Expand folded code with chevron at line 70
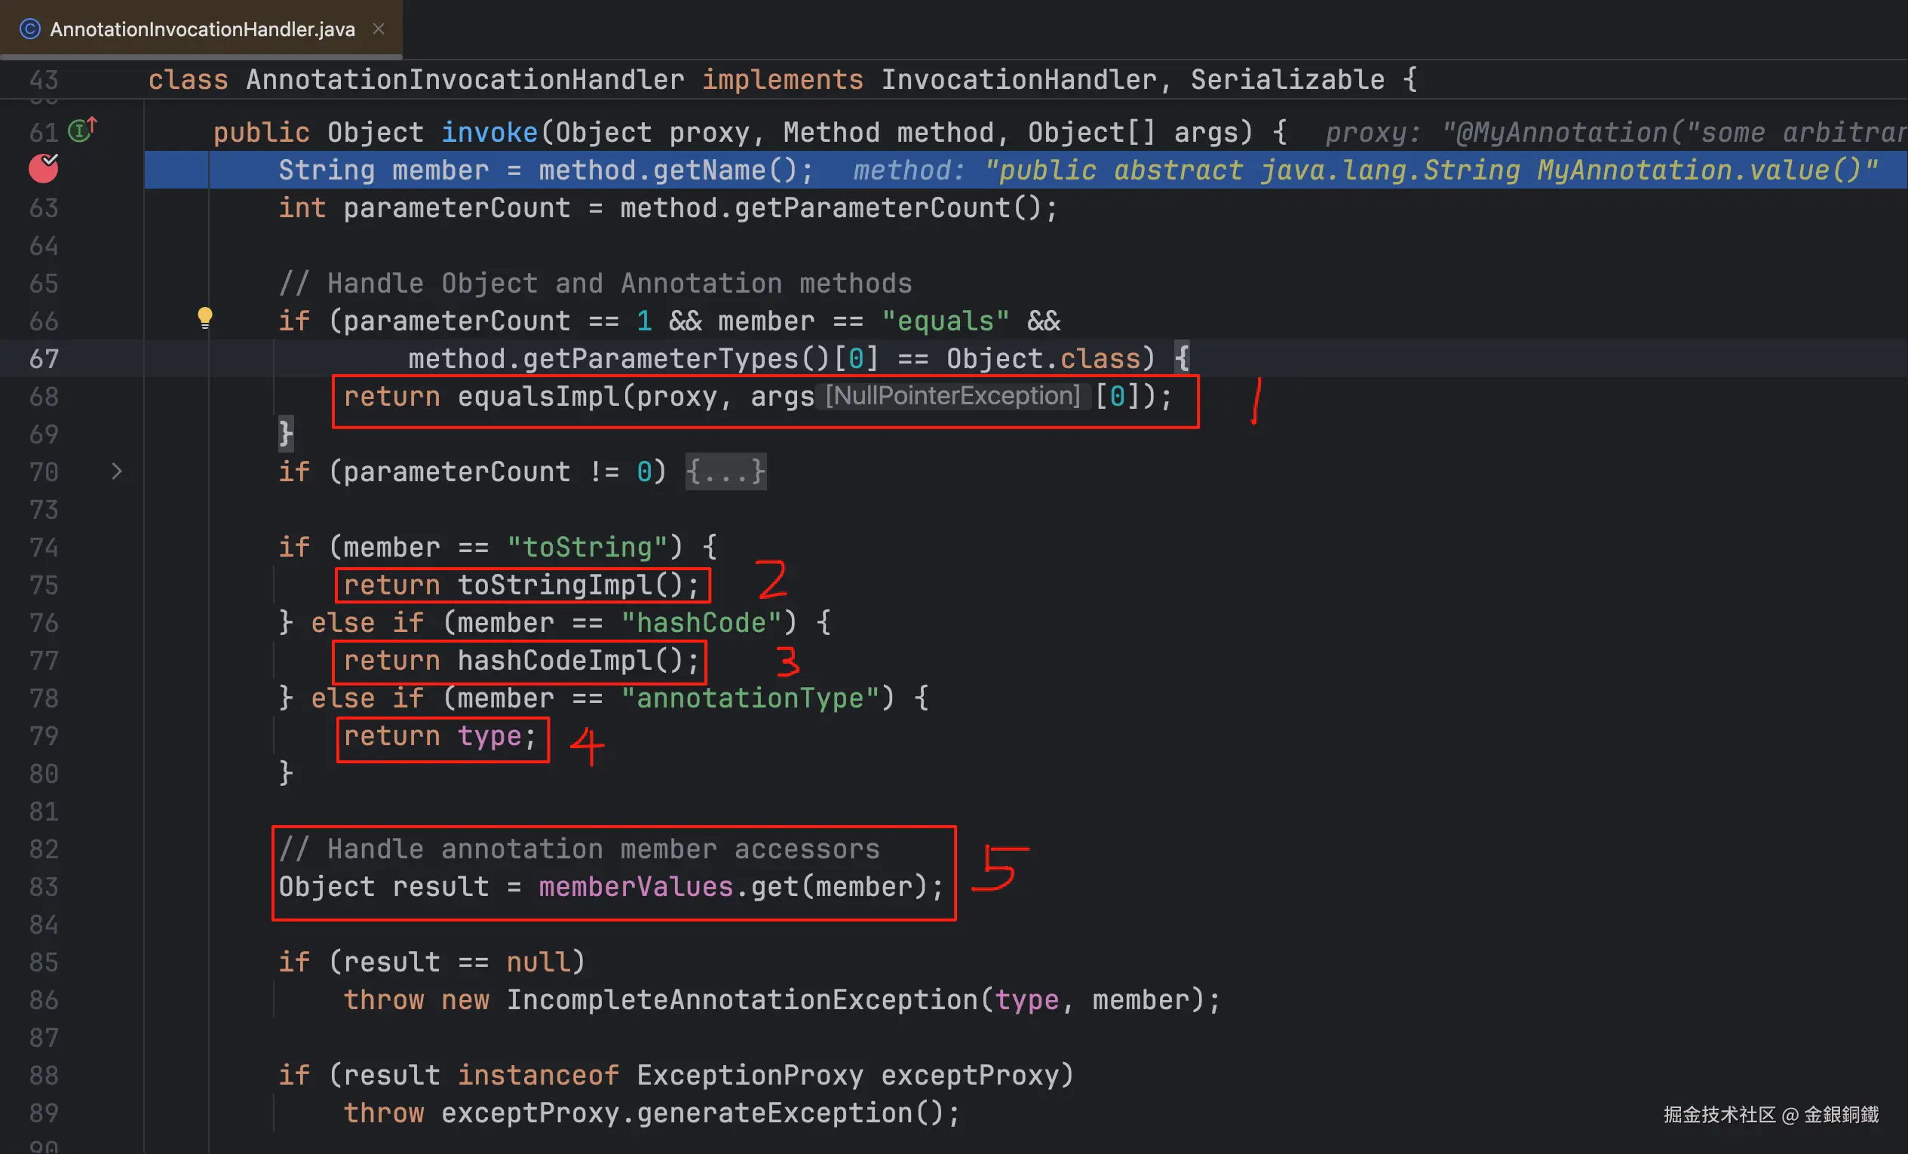 click(x=117, y=471)
